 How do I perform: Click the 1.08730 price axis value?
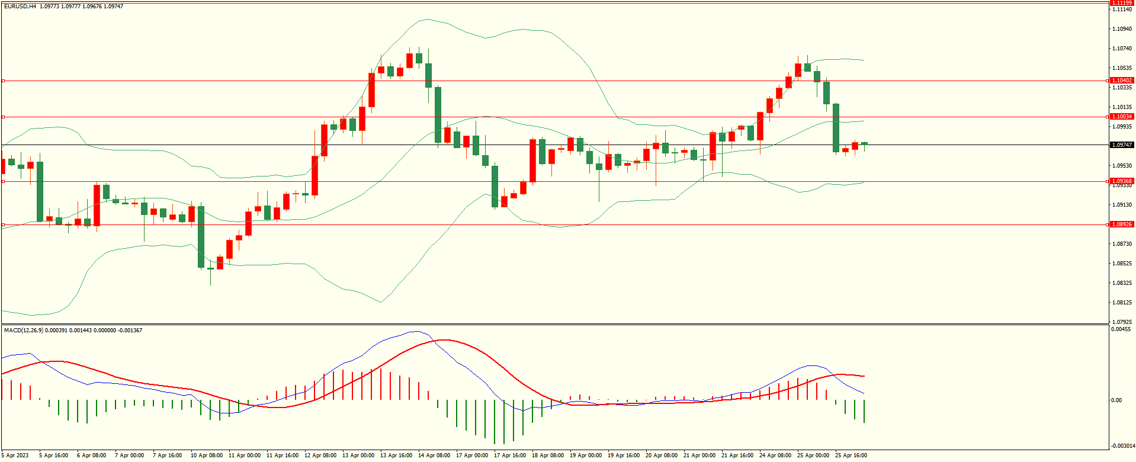pos(1122,244)
